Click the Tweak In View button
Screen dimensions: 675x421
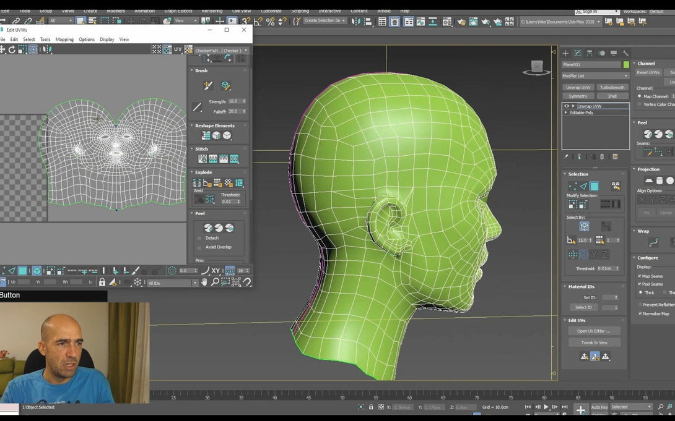594,342
